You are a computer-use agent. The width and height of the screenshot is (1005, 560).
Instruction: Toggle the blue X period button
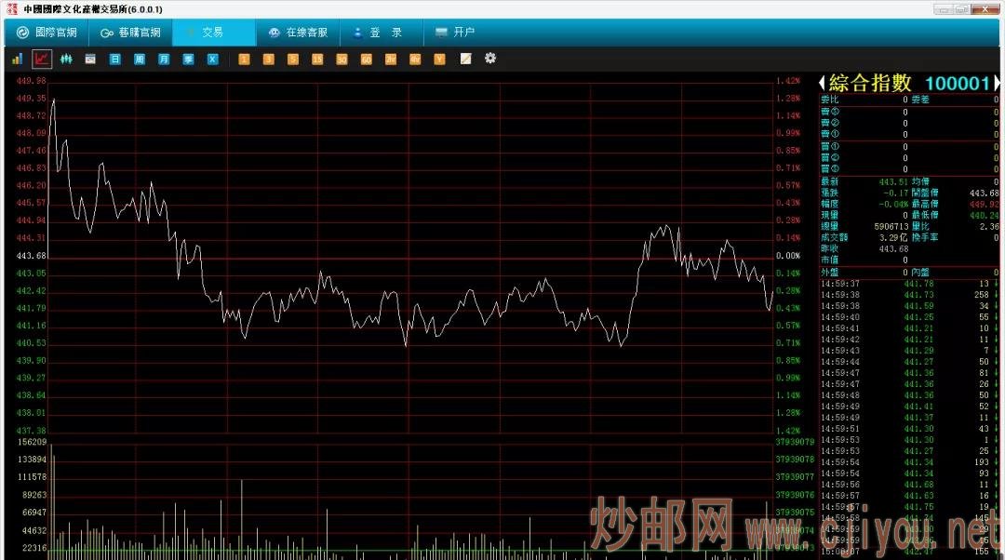pos(212,59)
